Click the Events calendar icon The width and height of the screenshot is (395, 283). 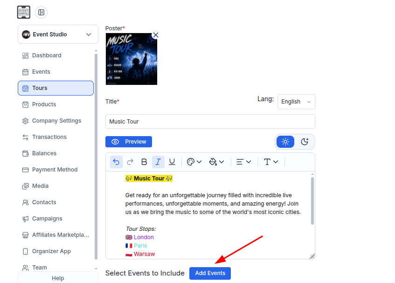26,72
